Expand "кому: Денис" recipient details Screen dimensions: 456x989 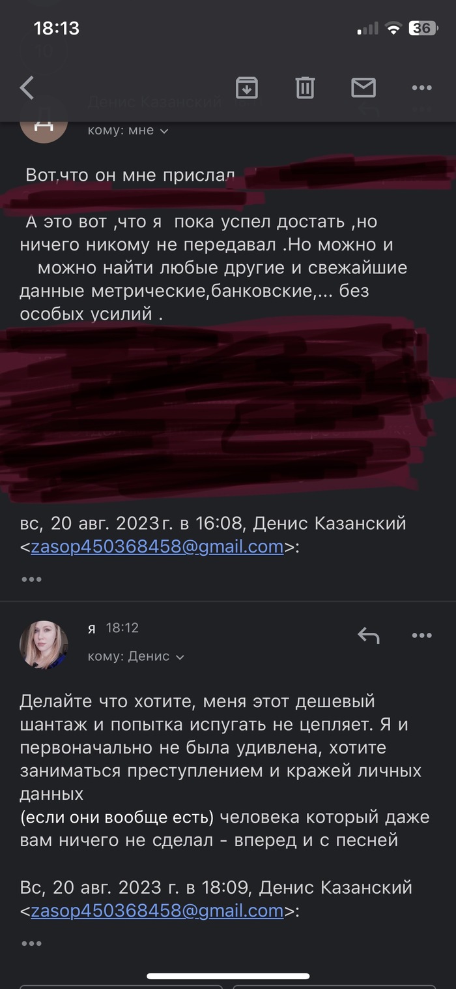[x=136, y=656]
